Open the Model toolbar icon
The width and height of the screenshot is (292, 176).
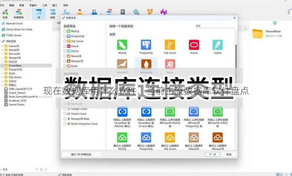coord(150,12)
